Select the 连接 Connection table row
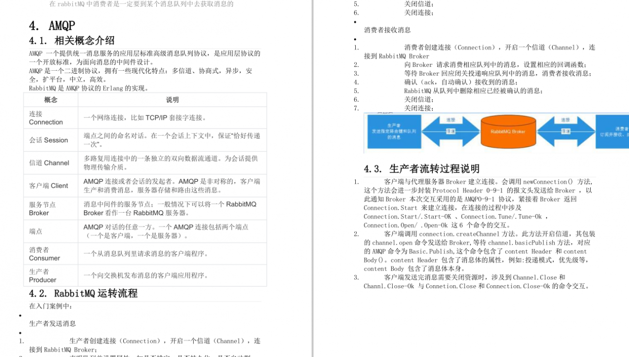The image size is (629, 357). (x=145, y=117)
